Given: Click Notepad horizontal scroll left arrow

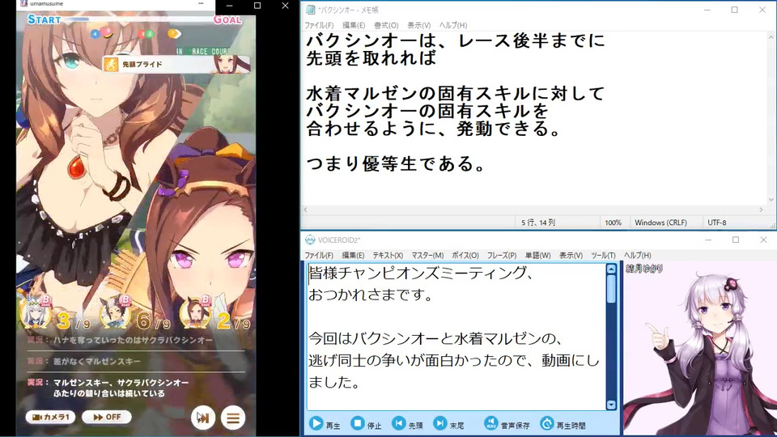Looking at the screenshot, I should pos(306,210).
